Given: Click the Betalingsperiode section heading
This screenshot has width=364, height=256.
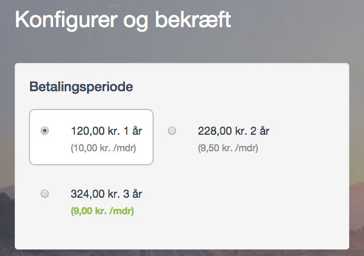Looking at the screenshot, I should (x=81, y=87).
